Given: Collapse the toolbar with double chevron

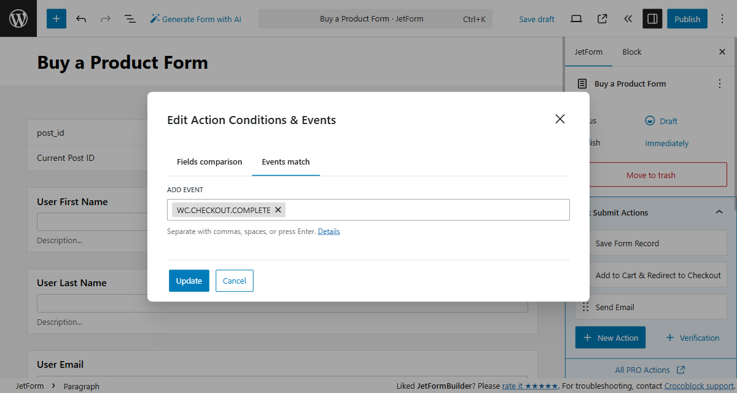Looking at the screenshot, I should pos(628,19).
